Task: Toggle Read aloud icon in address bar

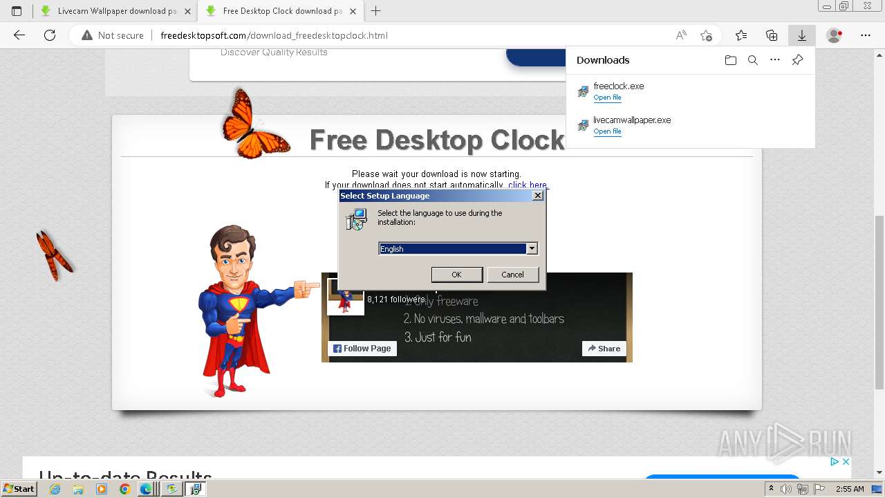Action: [x=681, y=35]
